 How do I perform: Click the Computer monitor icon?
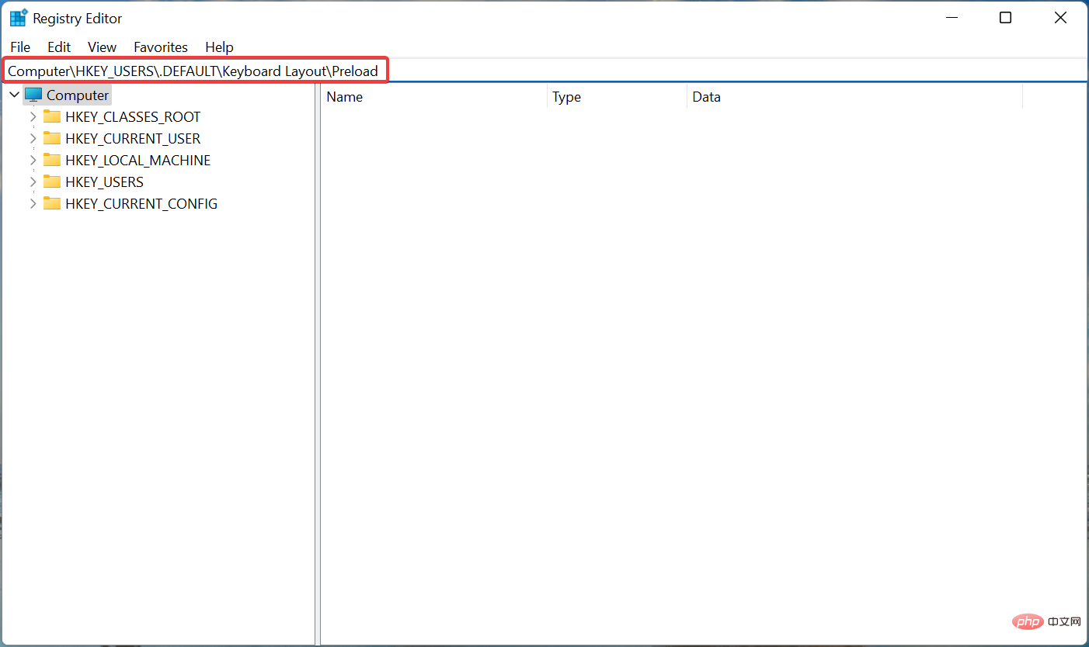click(x=33, y=95)
